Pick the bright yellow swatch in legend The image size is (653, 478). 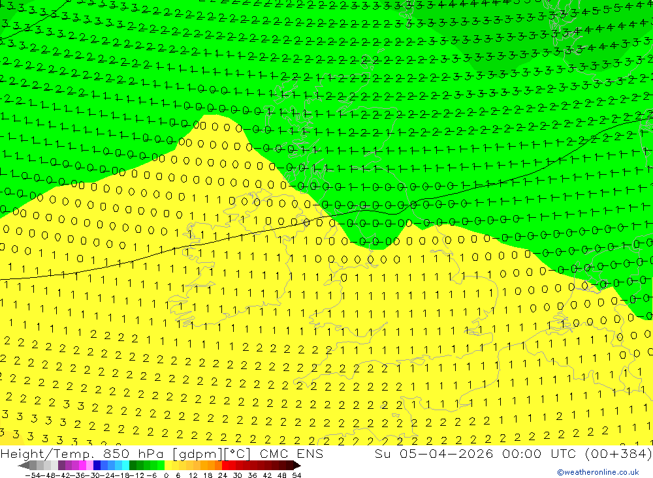[x=168, y=465]
